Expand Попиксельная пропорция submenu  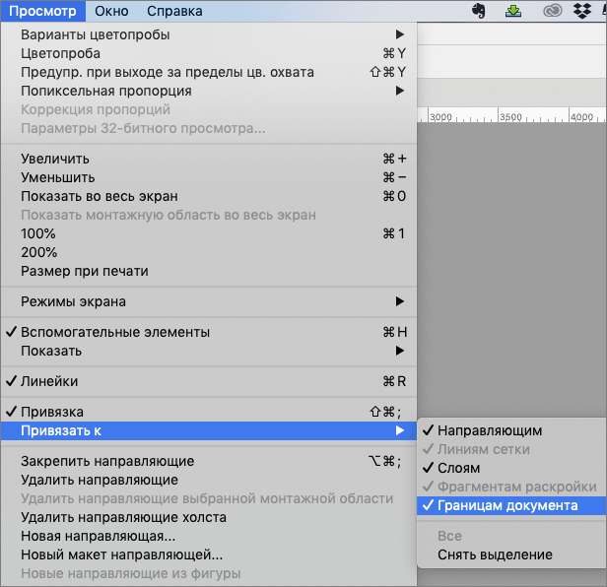coord(209,91)
